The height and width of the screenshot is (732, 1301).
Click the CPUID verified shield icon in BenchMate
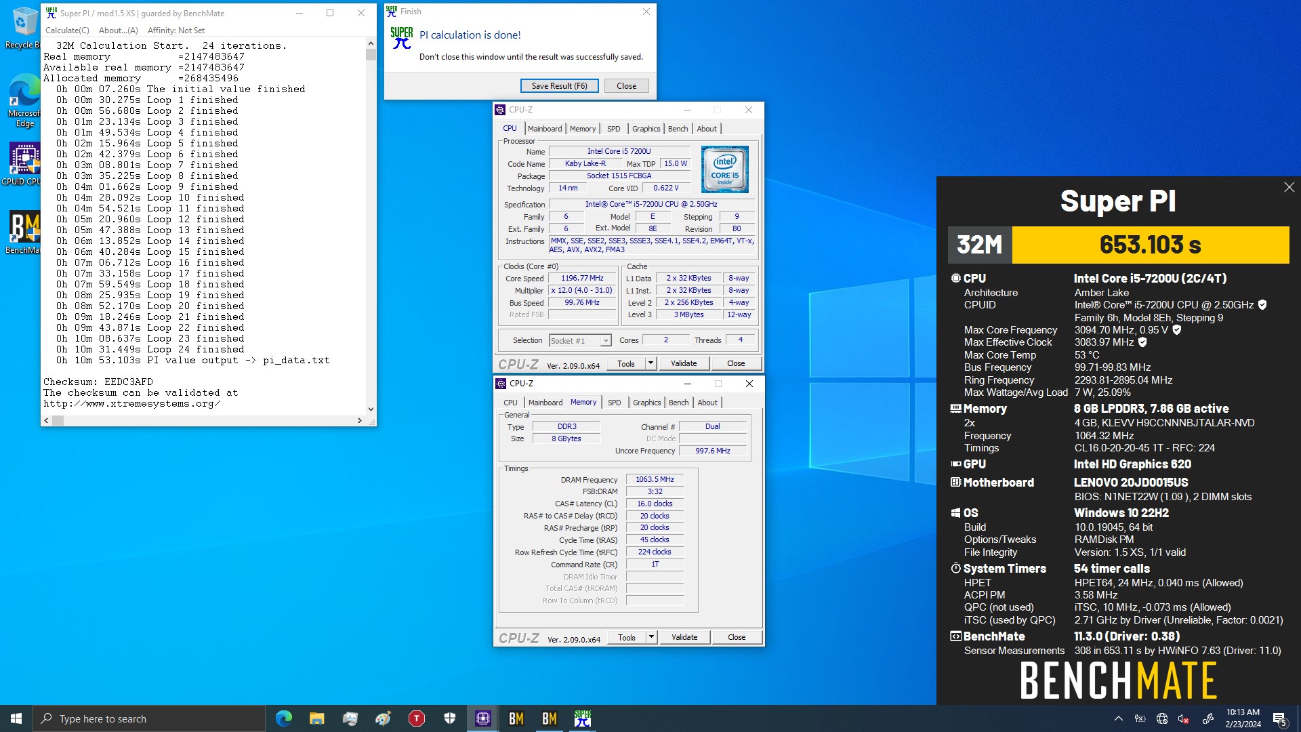pos(1262,305)
